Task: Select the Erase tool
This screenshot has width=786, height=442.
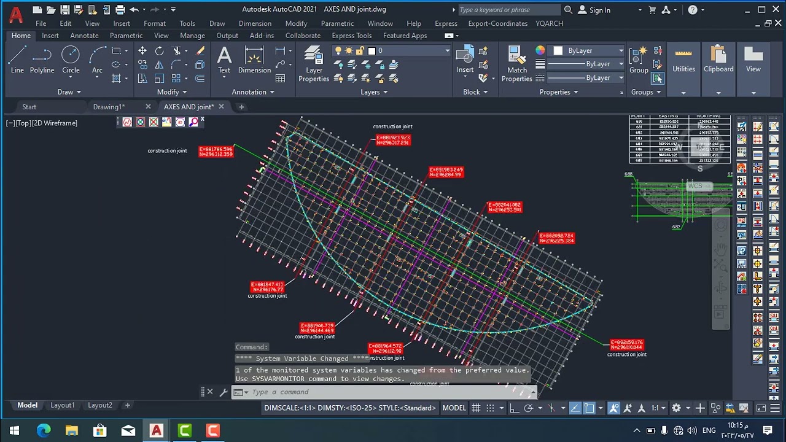Action: 200,51
